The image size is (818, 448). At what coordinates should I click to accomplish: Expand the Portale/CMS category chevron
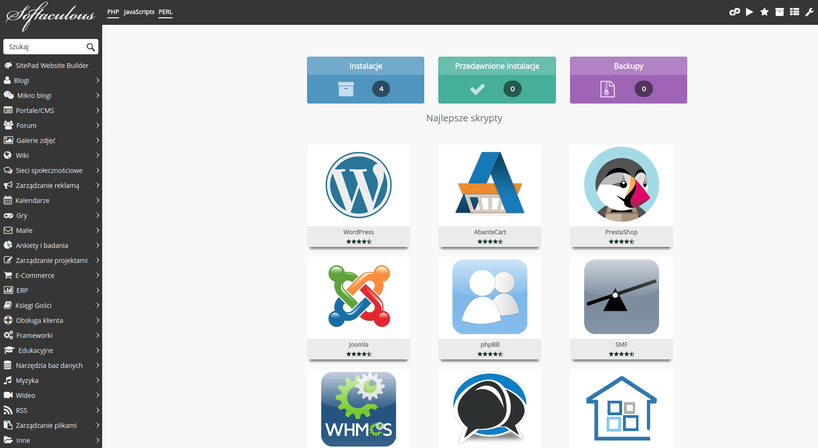tap(98, 110)
